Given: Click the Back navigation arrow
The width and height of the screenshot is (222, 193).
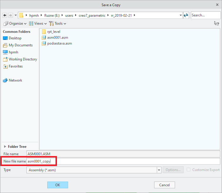Looking at the screenshot, I should click(x=5, y=15).
